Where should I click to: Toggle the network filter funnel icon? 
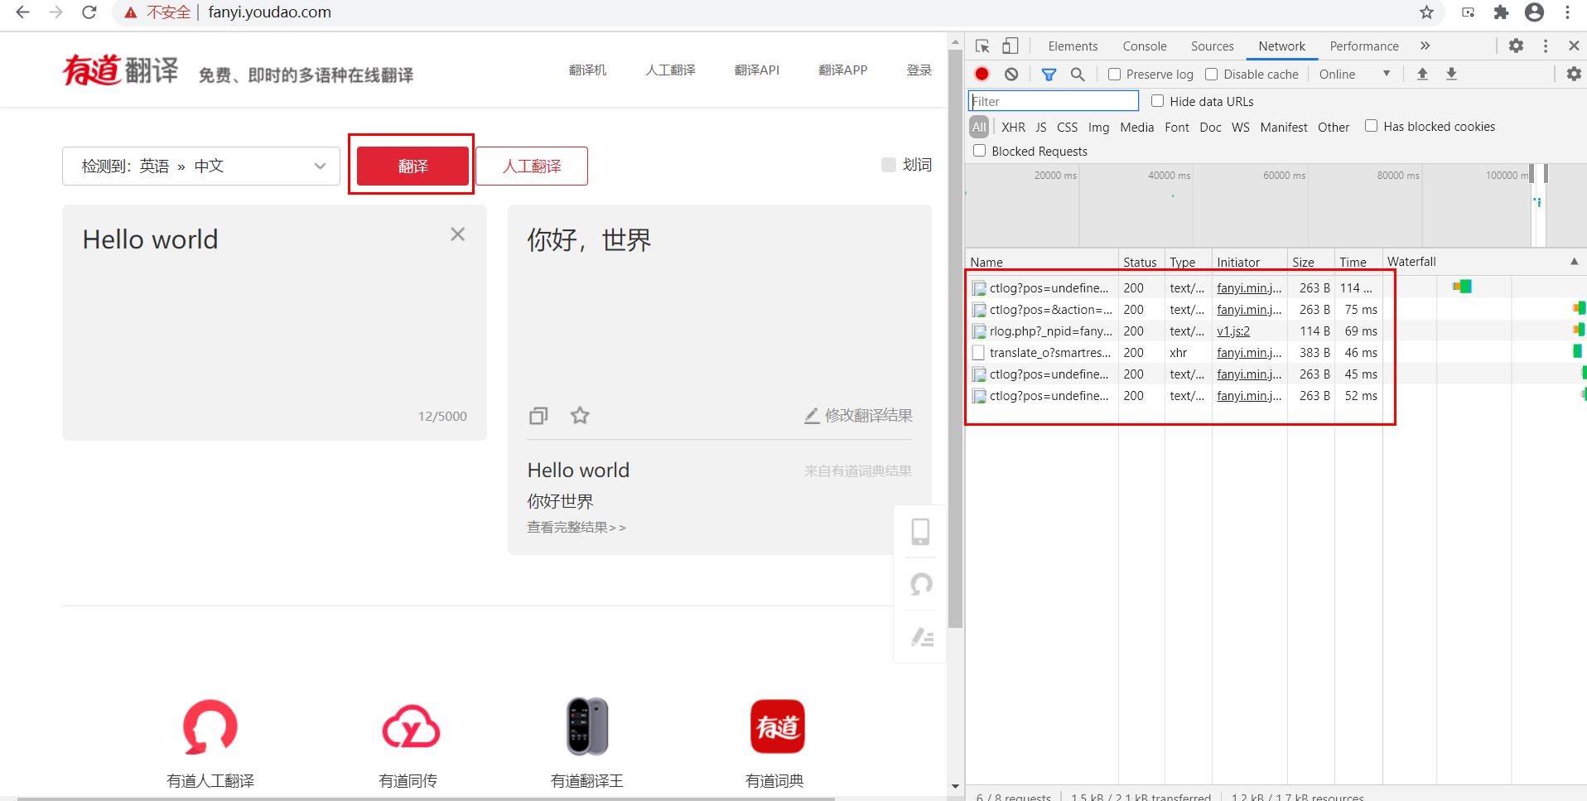point(1049,74)
